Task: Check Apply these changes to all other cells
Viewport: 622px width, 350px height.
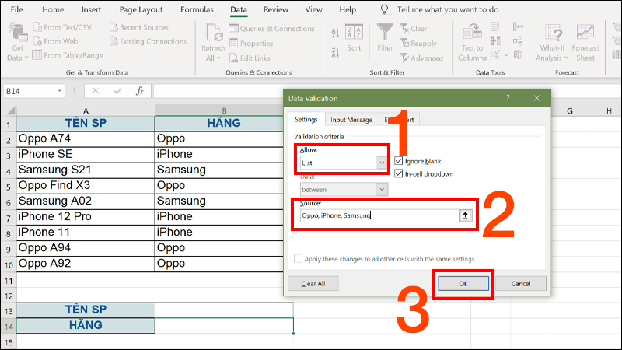Action: 298,259
